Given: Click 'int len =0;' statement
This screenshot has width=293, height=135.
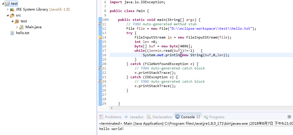Looking at the screenshot, I should click(146, 42).
